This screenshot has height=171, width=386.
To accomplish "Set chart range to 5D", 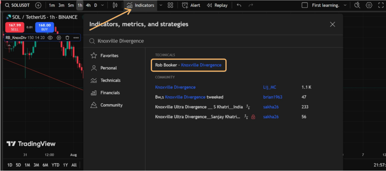I will pyautogui.click(x=18, y=165).
